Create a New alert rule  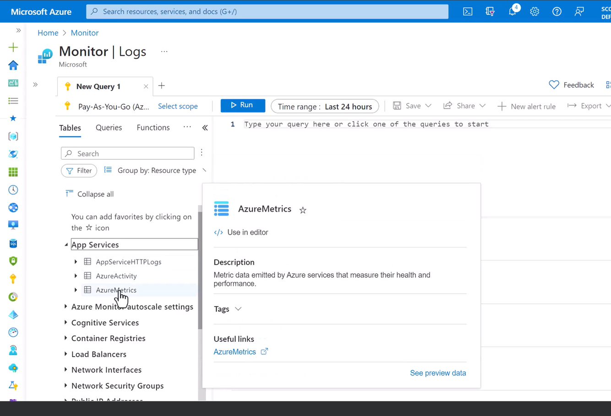click(x=527, y=106)
